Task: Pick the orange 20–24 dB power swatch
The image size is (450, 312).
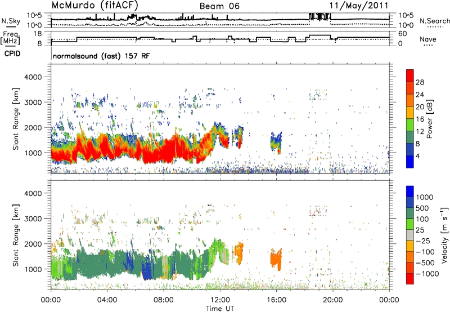Action: pos(410,100)
